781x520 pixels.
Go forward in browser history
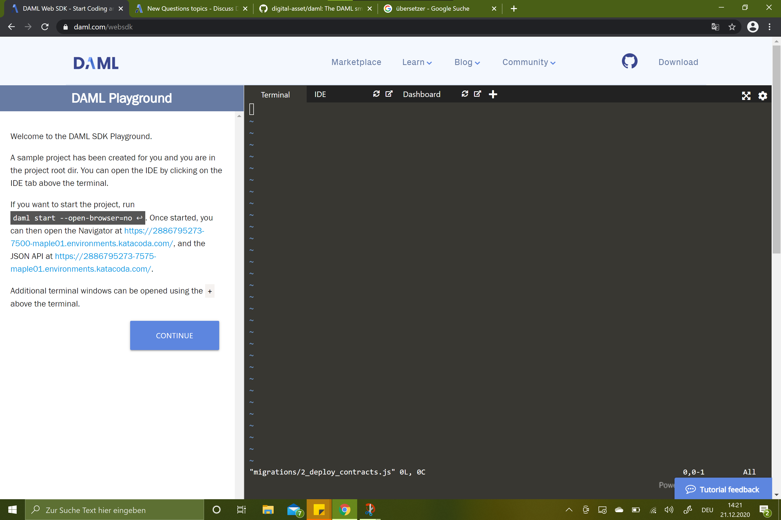(28, 27)
